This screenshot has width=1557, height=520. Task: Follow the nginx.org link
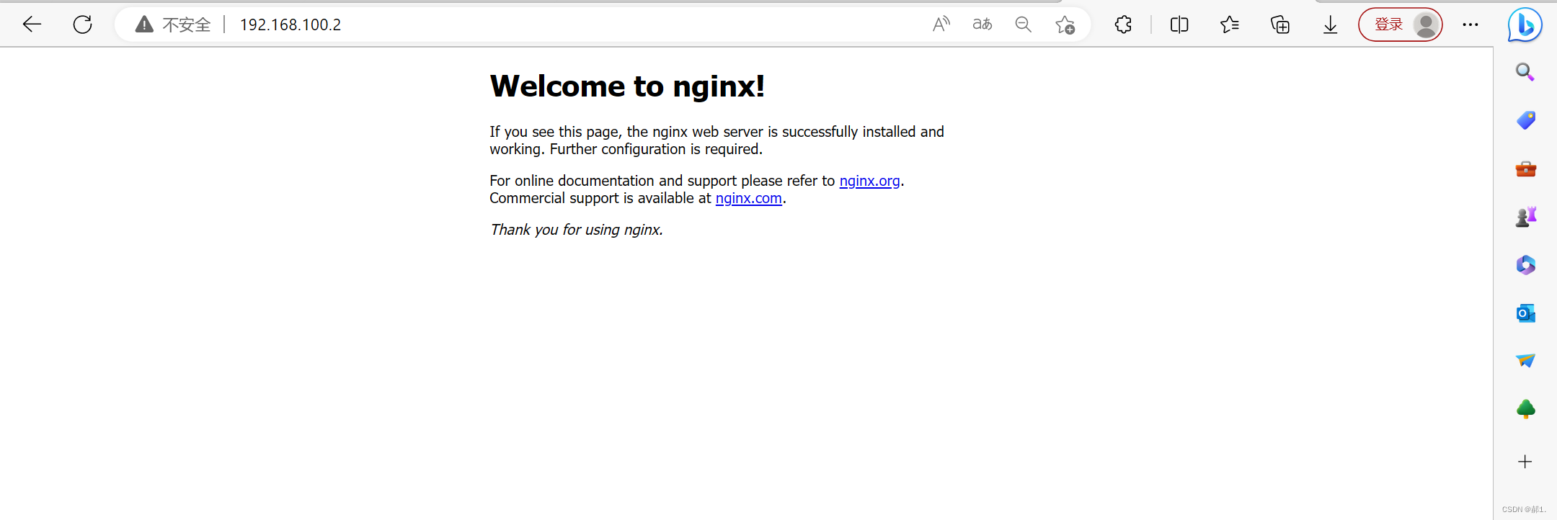[x=869, y=181]
